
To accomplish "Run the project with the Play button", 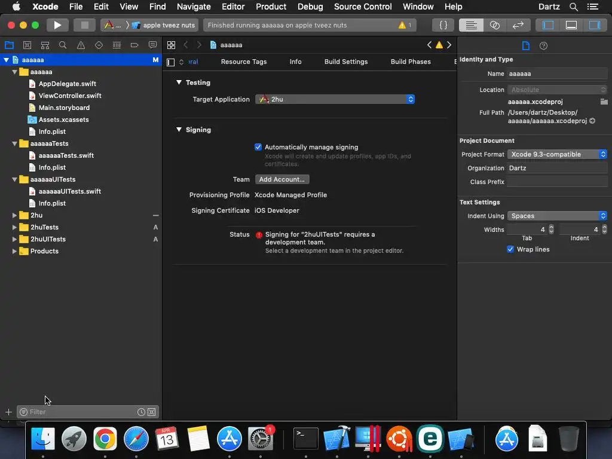I will point(57,25).
